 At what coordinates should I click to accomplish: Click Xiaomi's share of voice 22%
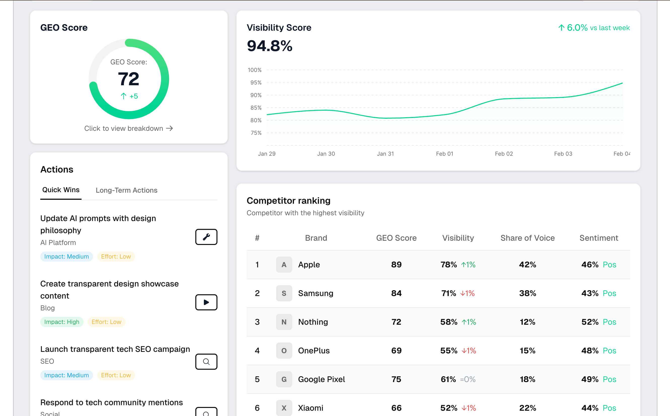click(x=527, y=408)
